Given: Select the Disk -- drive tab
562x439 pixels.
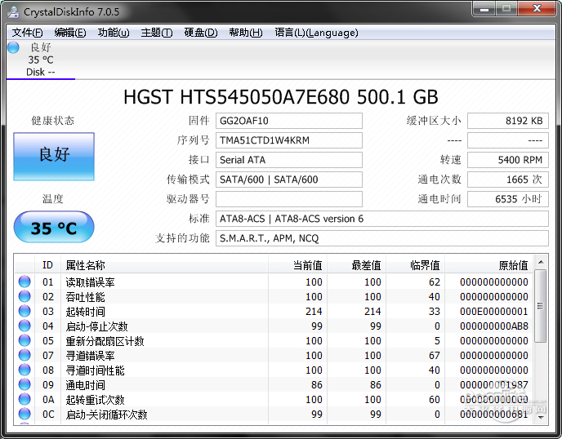Looking at the screenshot, I should 40,72.
